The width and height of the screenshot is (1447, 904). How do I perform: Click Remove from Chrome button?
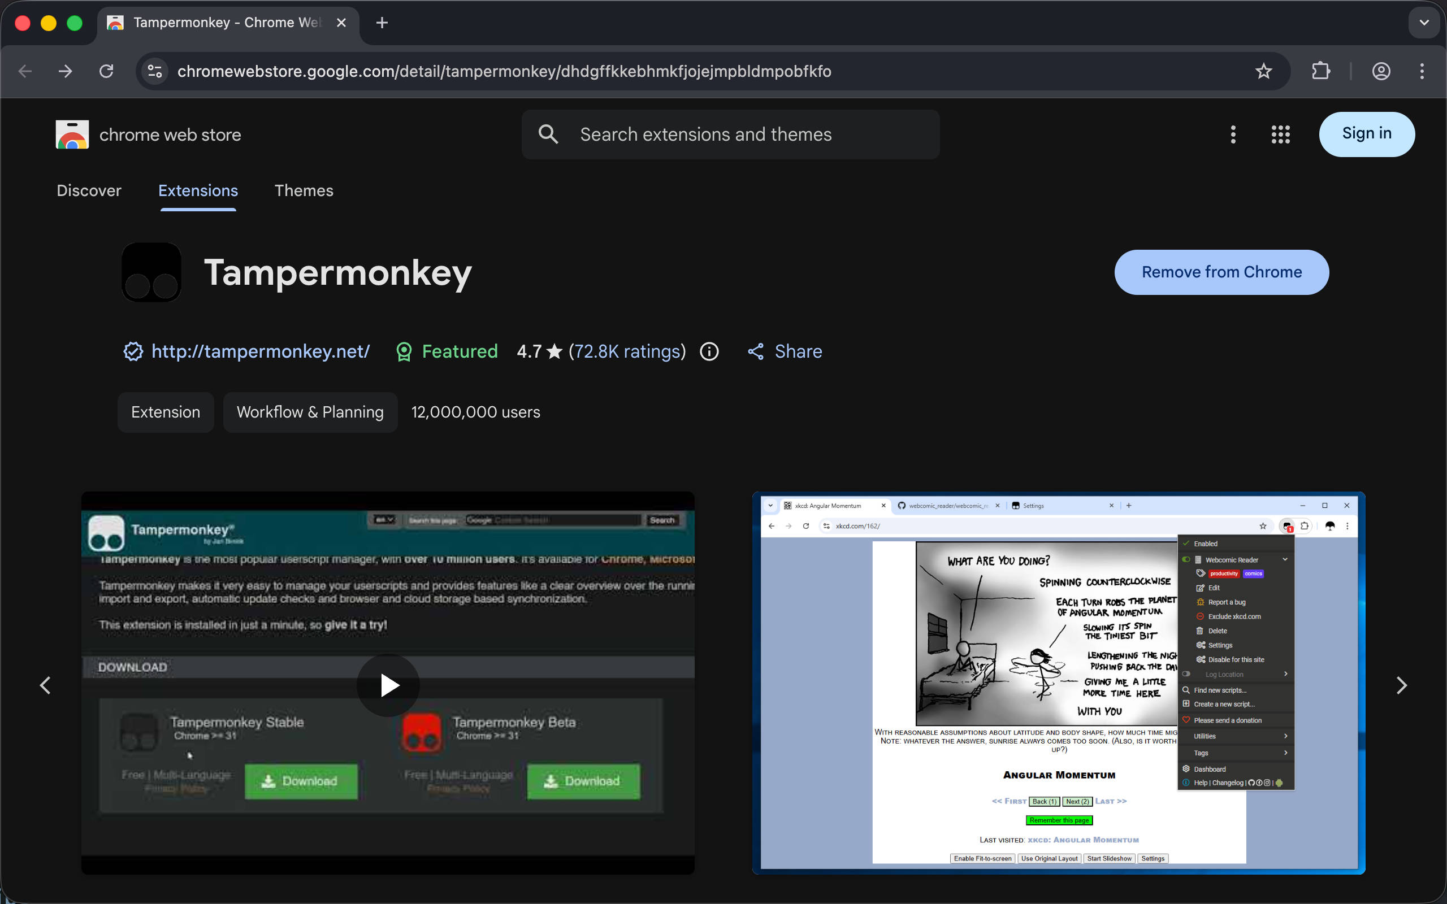click(x=1221, y=272)
